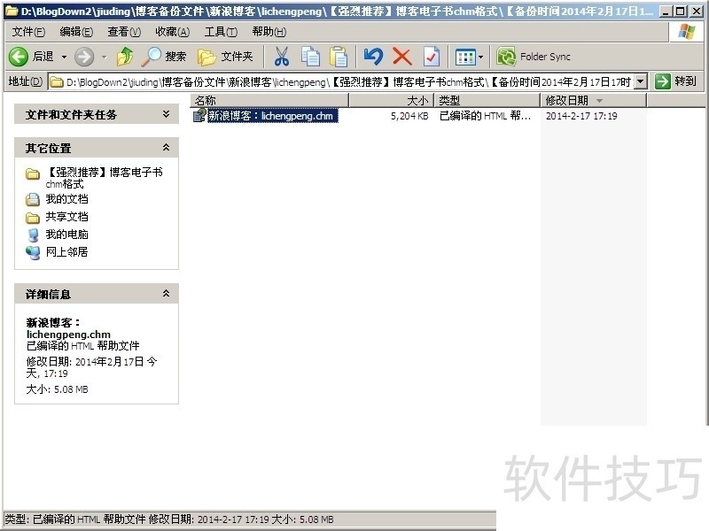Go up one folder level
The height and width of the screenshot is (531, 709).
click(x=125, y=57)
